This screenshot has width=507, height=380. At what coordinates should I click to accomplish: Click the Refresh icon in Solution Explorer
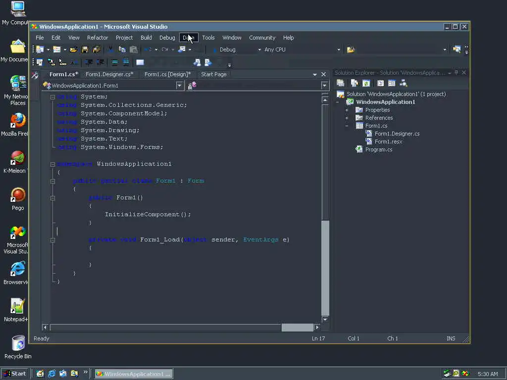pos(366,83)
